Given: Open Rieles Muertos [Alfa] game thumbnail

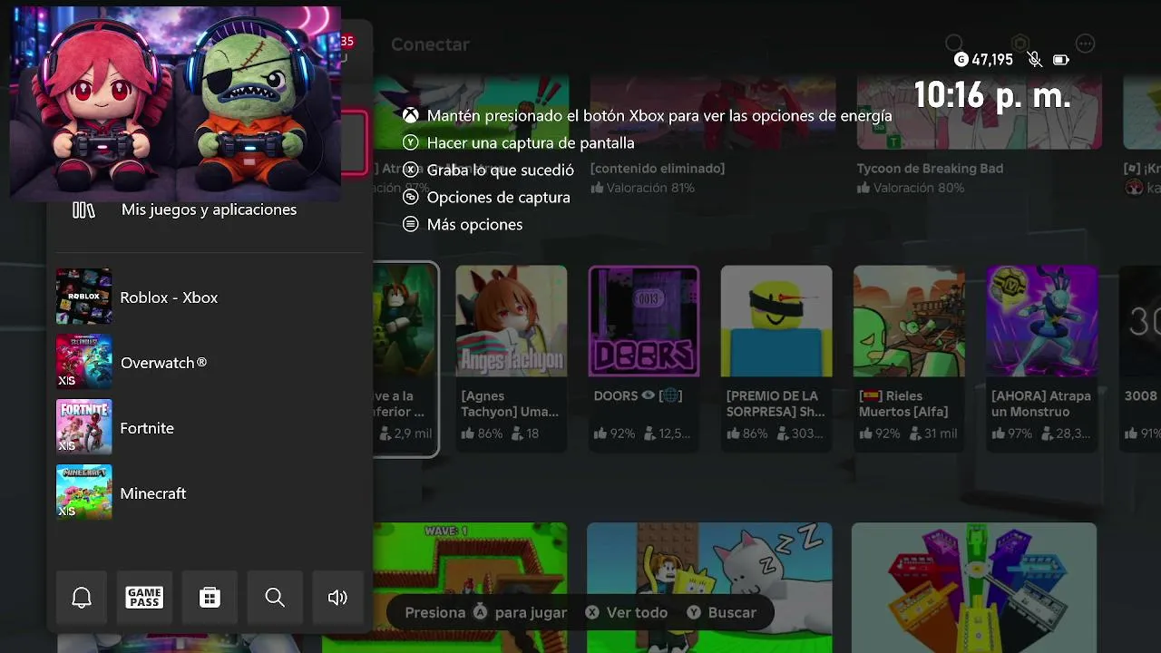Looking at the screenshot, I should point(909,321).
